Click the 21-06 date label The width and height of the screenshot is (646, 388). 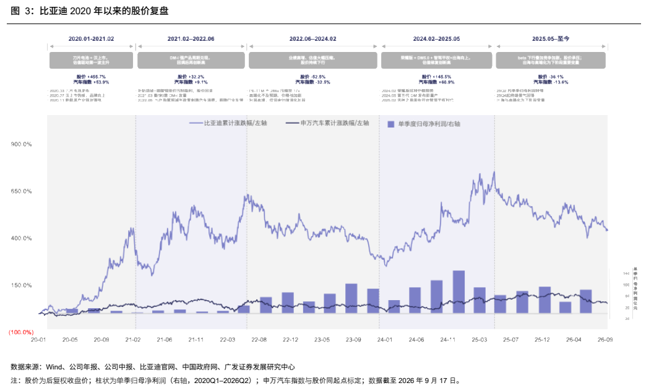[165, 339]
